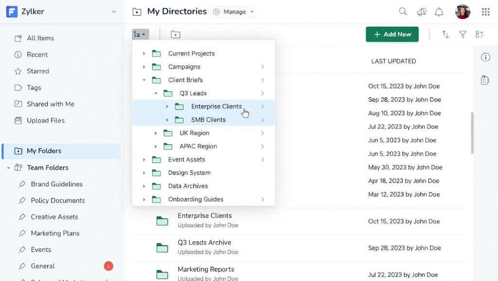Open the filter funnel icon
The height and width of the screenshot is (281, 498).
click(462, 34)
